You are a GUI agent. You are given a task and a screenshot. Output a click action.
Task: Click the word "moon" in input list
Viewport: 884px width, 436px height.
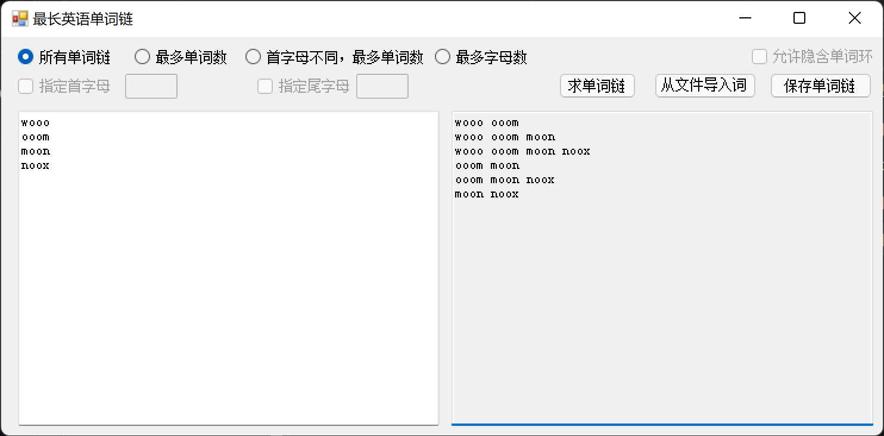pos(36,152)
